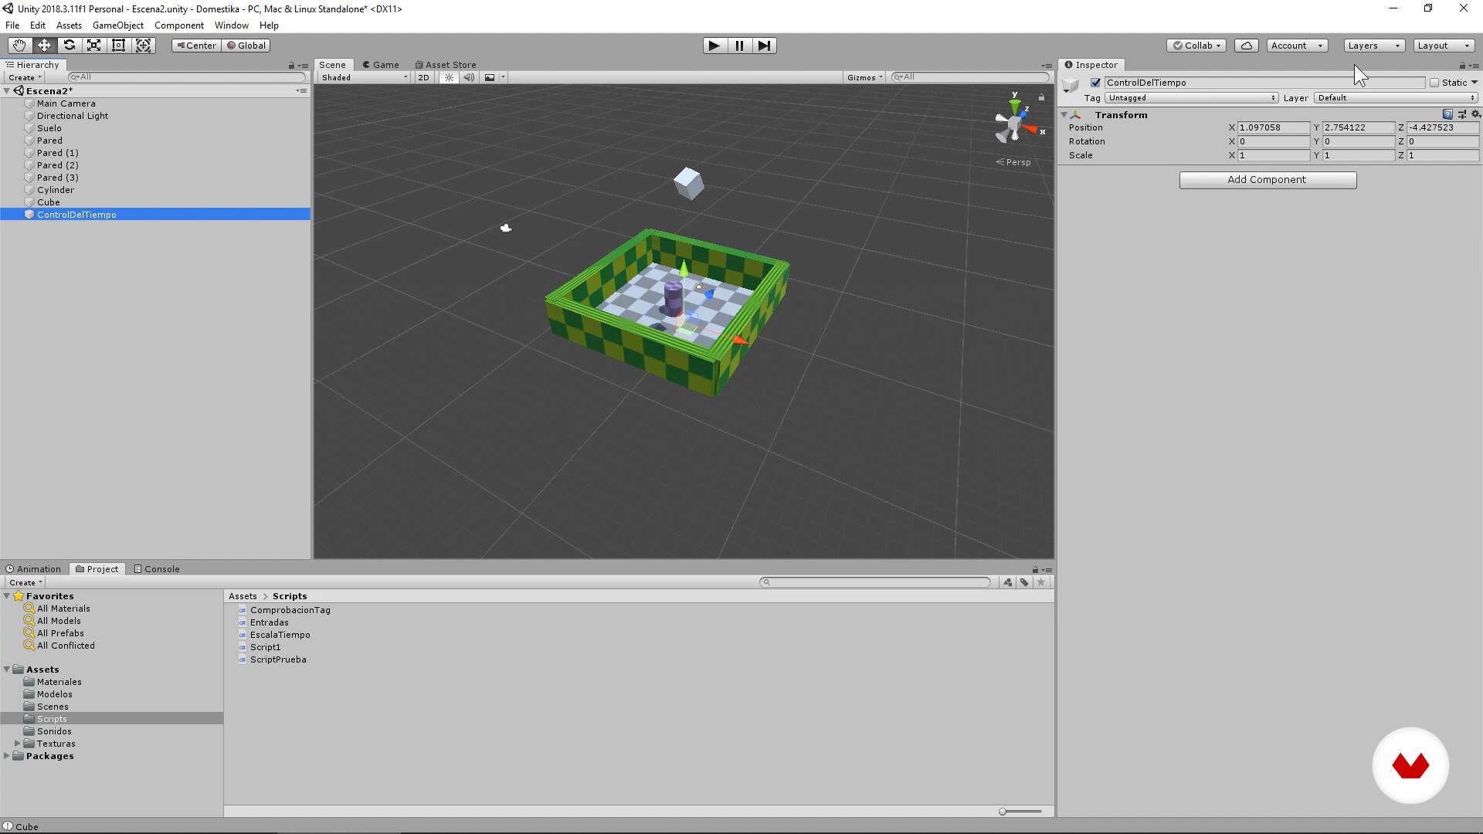Open the Layer dropdown

(x=1396, y=98)
